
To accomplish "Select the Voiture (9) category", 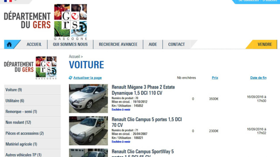I will pyautogui.click(x=32, y=90).
